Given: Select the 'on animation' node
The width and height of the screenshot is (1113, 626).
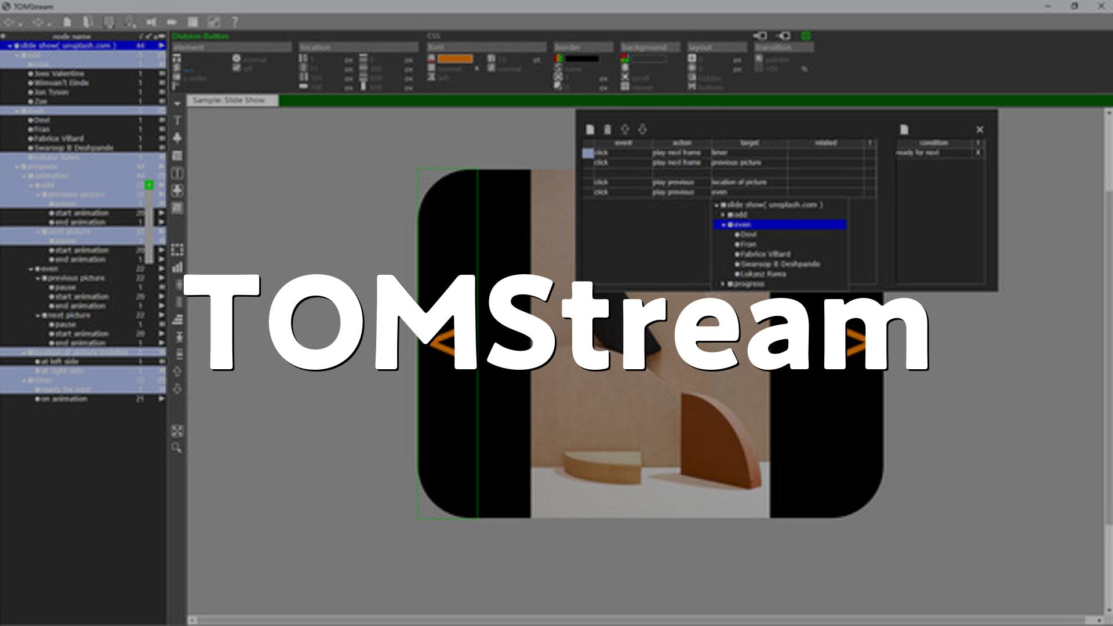Looking at the screenshot, I should (64, 399).
